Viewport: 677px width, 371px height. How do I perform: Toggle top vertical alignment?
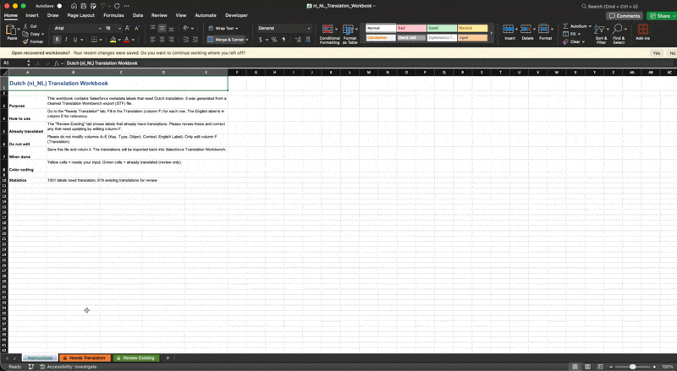153,28
